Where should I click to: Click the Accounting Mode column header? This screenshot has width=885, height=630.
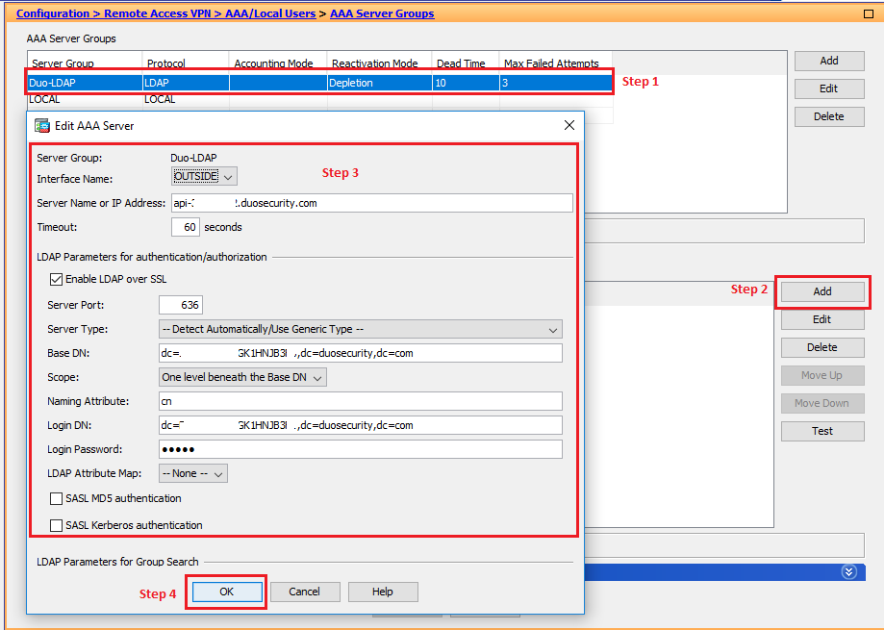tap(278, 63)
